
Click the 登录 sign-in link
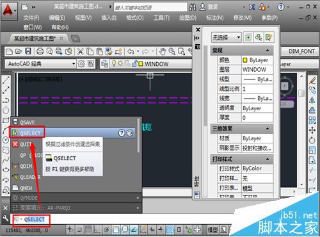click(212, 7)
